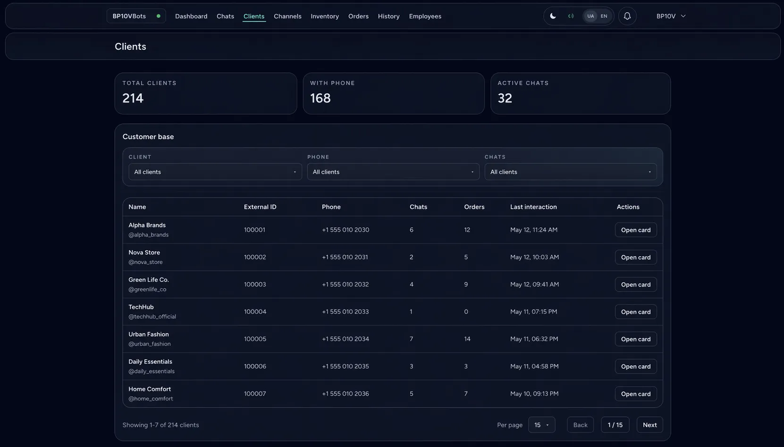Open card for Home Comfort
Image resolution: width=784 pixels, height=447 pixels.
tap(636, 394)
